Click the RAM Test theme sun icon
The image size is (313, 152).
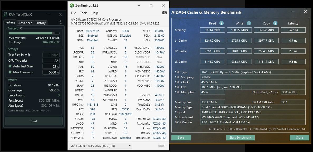tap(60, 22)
